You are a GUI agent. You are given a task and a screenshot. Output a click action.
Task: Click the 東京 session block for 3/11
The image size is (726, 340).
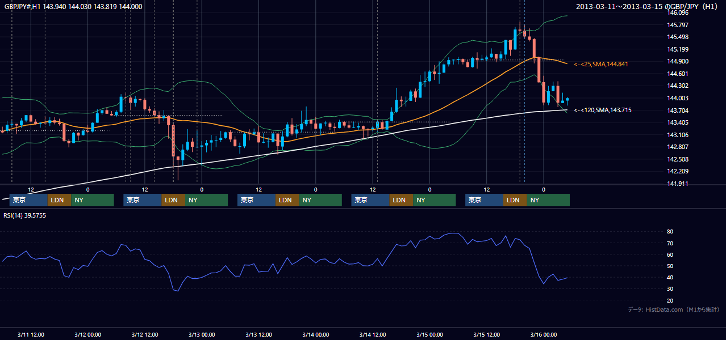pos(28,200)
